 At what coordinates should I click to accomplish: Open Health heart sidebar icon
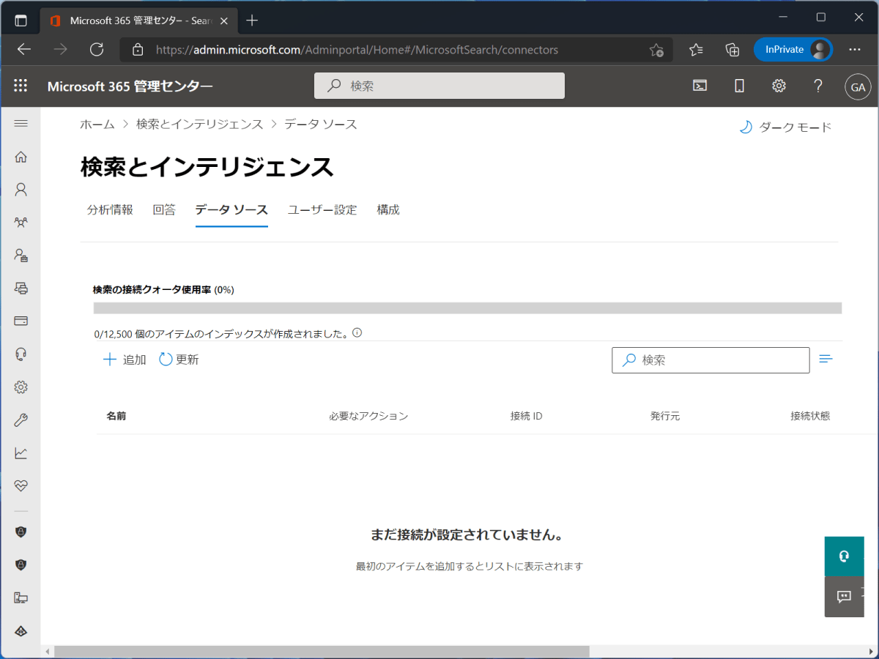(21, 485)
